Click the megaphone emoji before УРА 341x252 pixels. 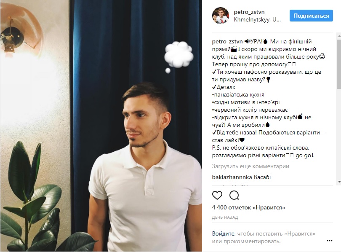pyautogui.click(x=247, y=41)
